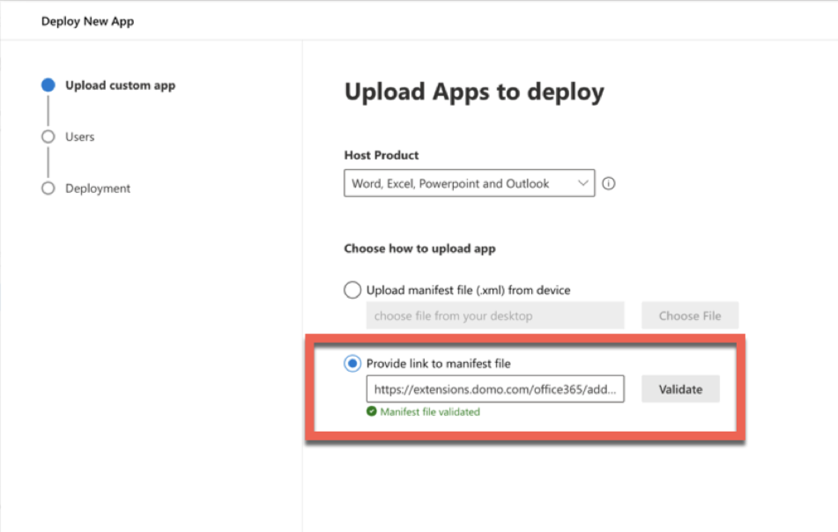Click the Users step circle
838x532 pixels.
coord(48,137)
